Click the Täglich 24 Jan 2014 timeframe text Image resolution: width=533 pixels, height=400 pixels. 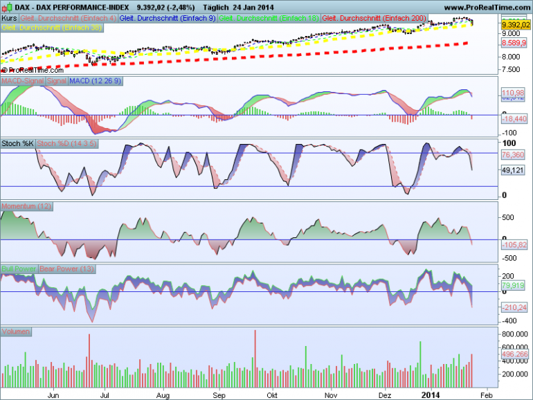238,7
